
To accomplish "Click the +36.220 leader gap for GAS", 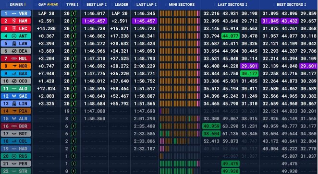I will [x=120, y=73].
